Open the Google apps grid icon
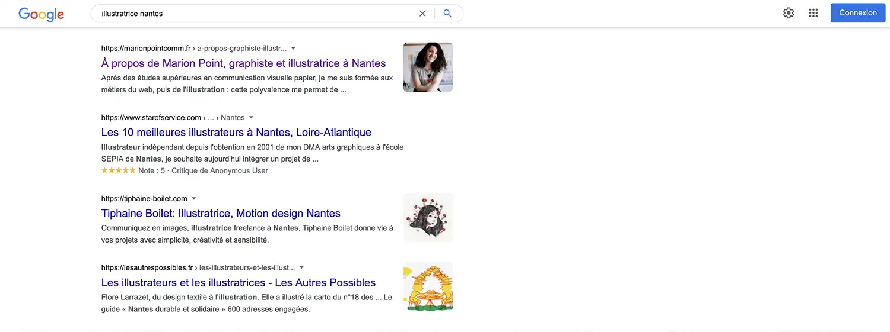The height and width of the screenshot is (332, 890). tap(813, 13)
